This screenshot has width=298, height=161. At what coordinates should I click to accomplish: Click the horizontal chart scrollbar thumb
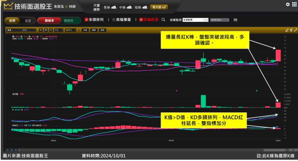pyautogui.click(x=275, y=150)
